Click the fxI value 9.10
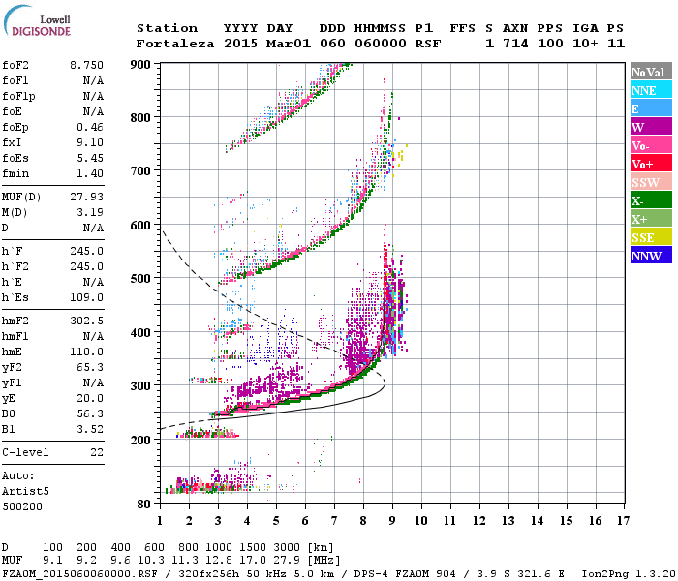The image size is (678, 581). click(x=90, y=142)
